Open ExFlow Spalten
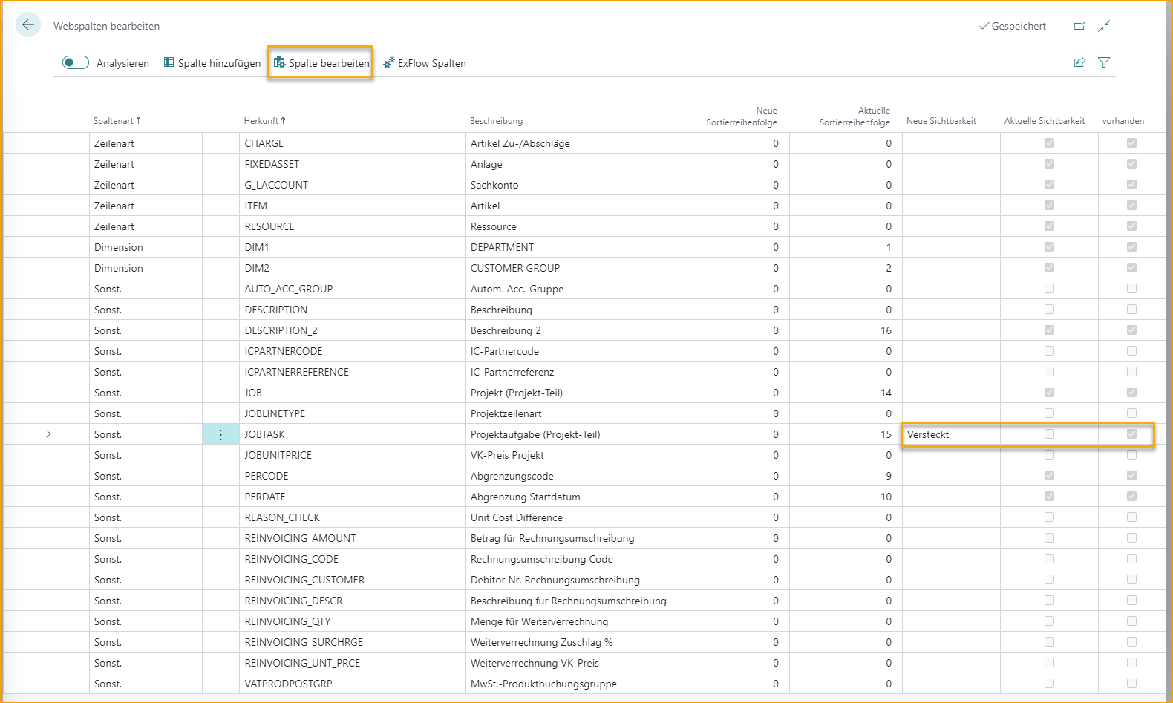 425,63
